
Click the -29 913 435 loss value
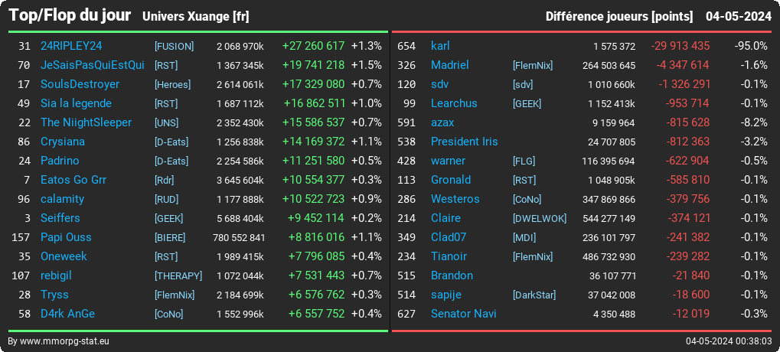pyautogui.click(x=680, y=46)
